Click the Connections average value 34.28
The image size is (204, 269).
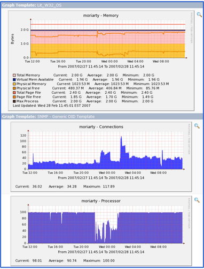click(x=72, y=186)
